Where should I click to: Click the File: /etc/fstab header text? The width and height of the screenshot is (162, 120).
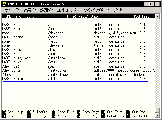[x=82, y=16]
